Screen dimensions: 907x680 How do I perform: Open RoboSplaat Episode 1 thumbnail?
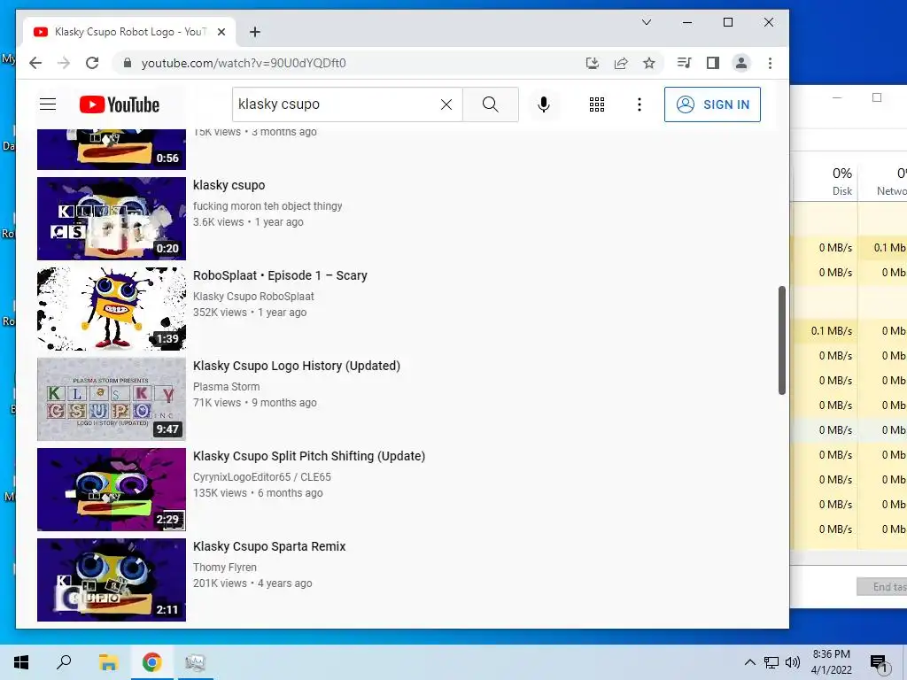pos(112,309)
